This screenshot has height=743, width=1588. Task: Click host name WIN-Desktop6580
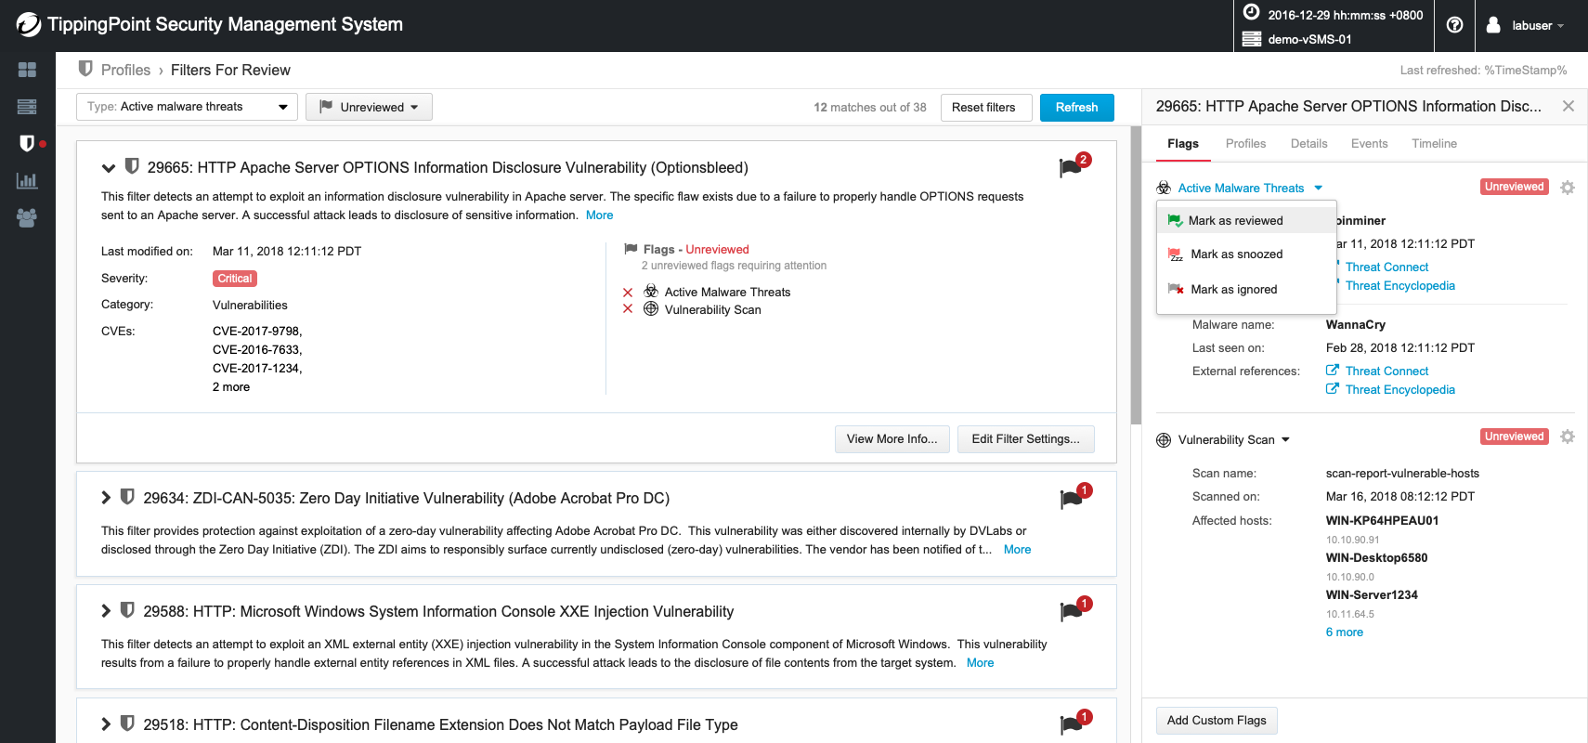pyautogui.click(x=1377, y=558)
